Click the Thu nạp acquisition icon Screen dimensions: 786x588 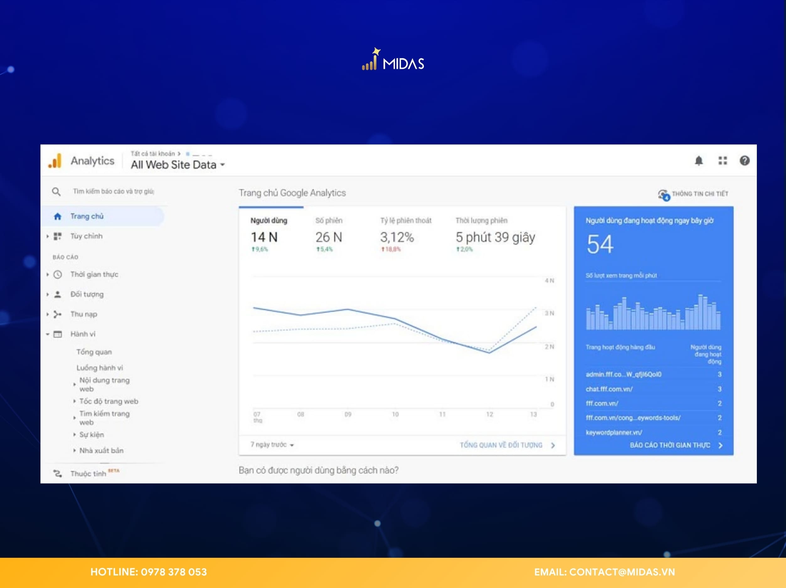[x=58, y=315]
